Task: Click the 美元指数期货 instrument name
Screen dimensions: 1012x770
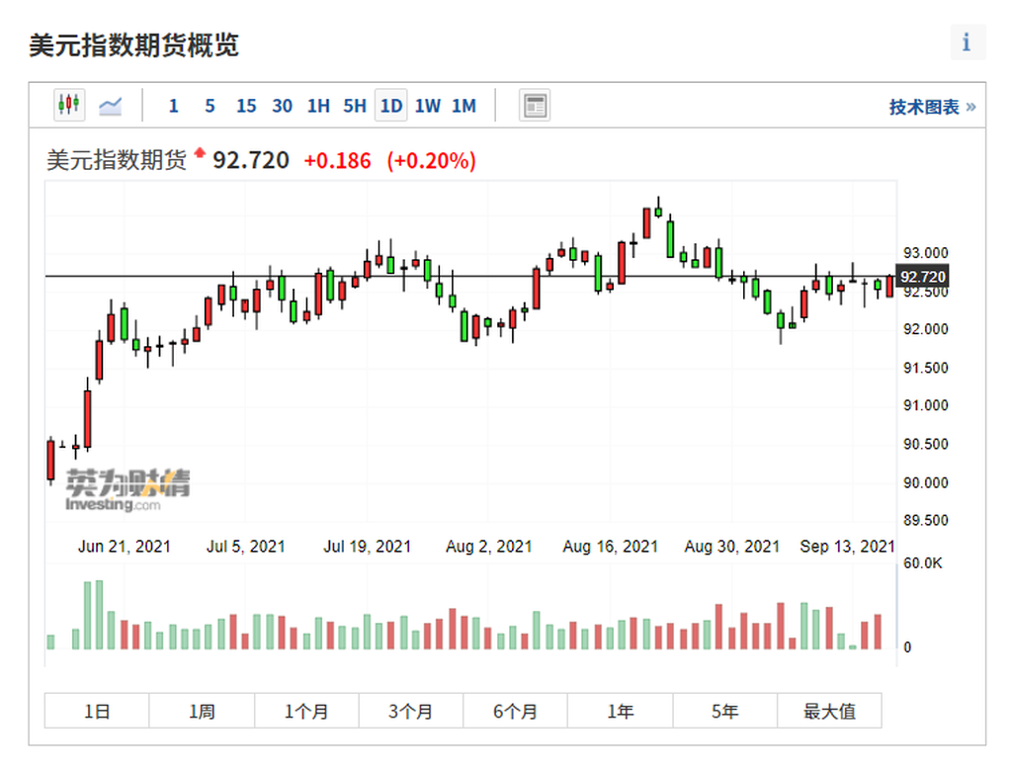Action: 117,160
